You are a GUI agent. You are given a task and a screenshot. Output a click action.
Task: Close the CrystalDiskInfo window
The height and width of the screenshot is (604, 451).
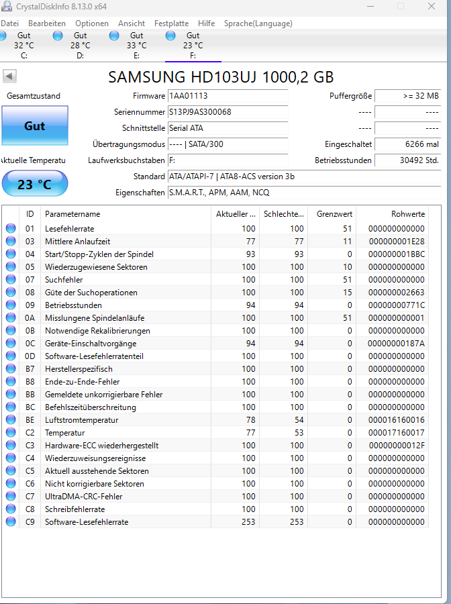pyautogui.click(x=432, y=6)
